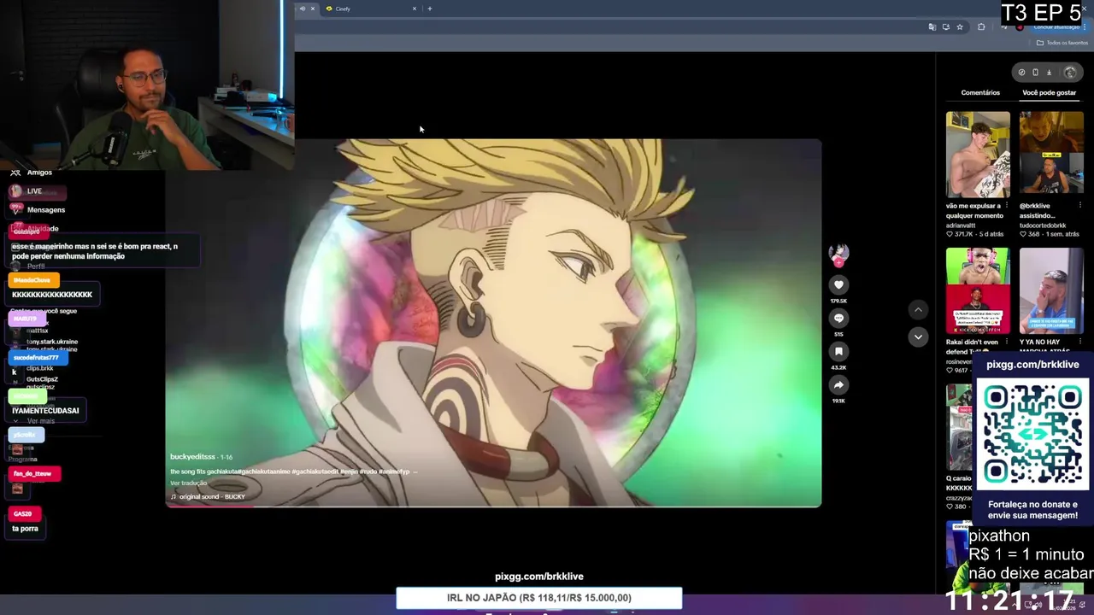Open adrianvaltt recommended video thumbnail

(x=978, y=155)
